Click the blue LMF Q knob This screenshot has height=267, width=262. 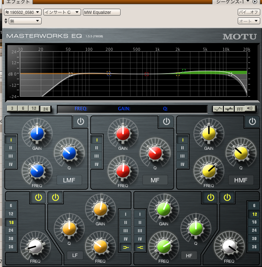69,153
